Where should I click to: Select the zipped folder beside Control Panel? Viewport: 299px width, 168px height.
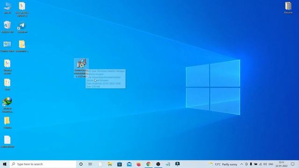coord(22,46)
